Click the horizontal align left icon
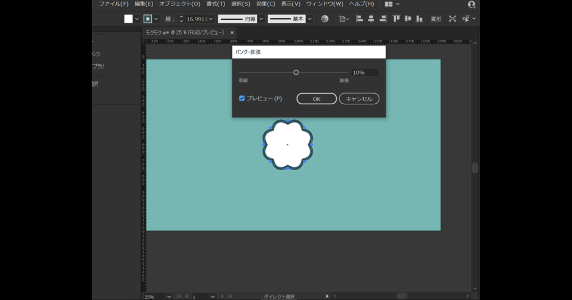The height and width of the screenshot is (300, 572). (359, 18)
